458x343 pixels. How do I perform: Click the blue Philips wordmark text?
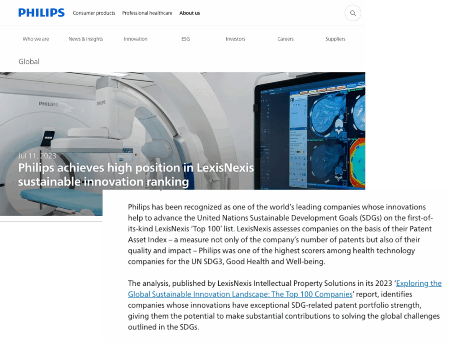tap(41, 13)
